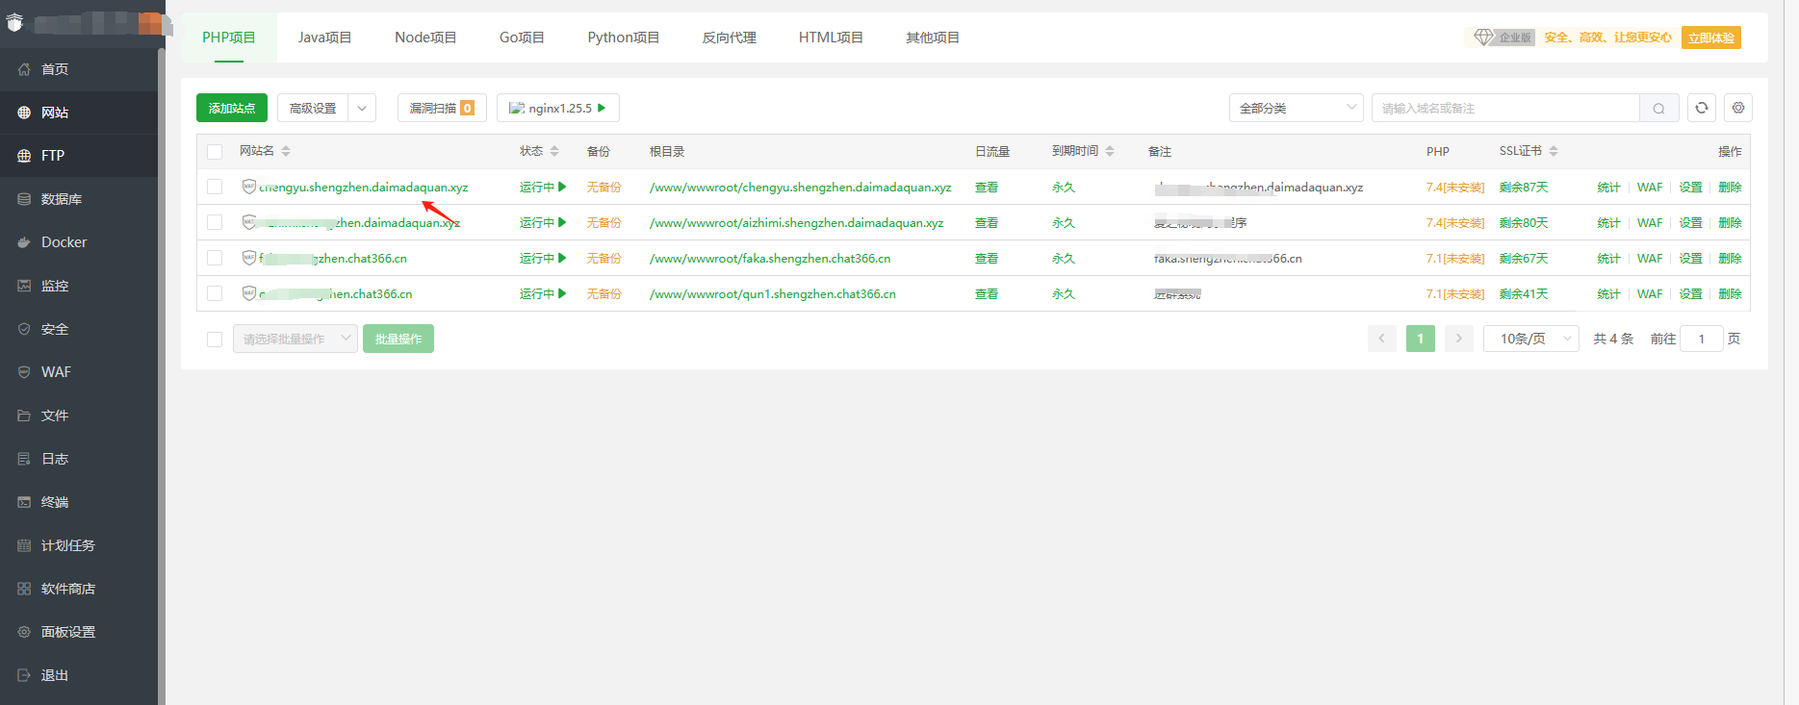Open 面板设置 gear icon in sidebar
This screenshot has width=1799, height=705.
pos(24,632)
